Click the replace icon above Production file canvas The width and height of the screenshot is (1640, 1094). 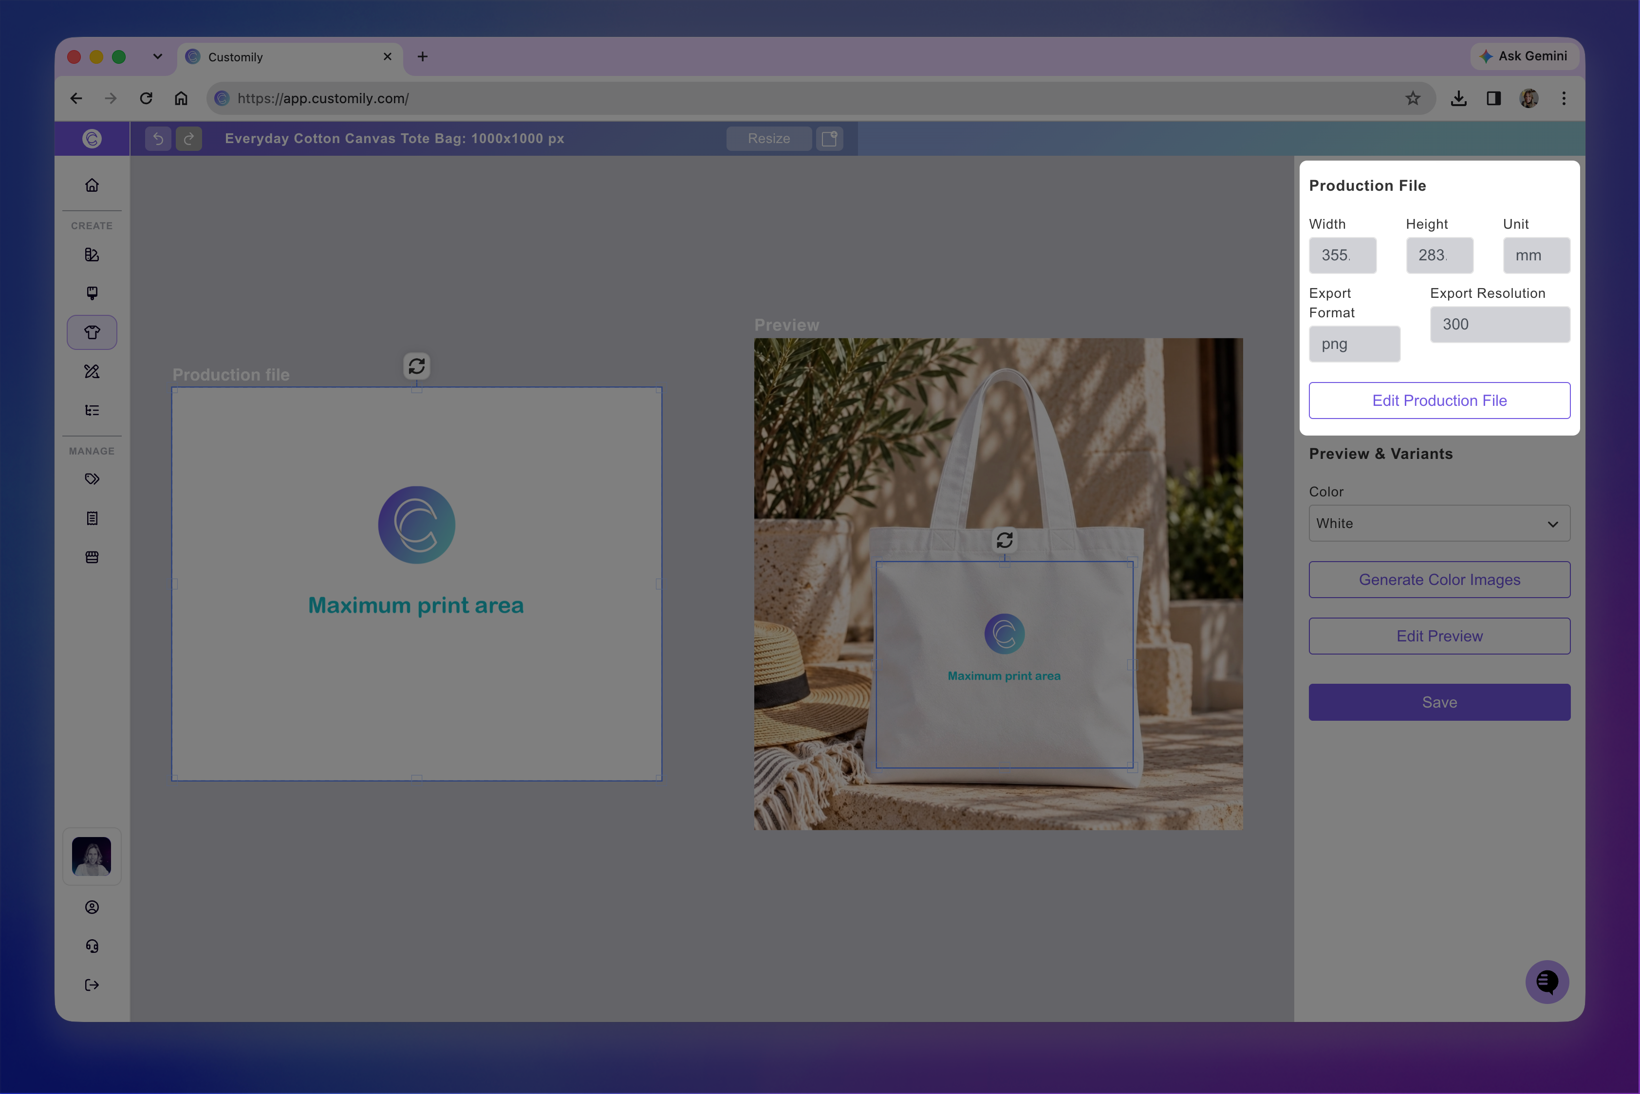click(x=417, y=366)
